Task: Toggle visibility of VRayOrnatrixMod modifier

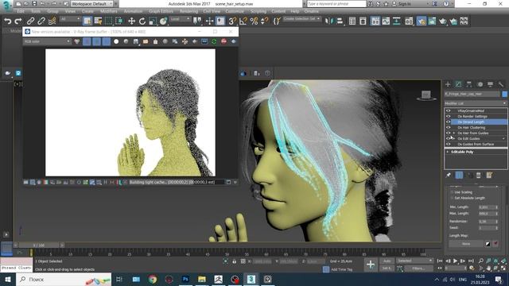Action: click(449, 111)
